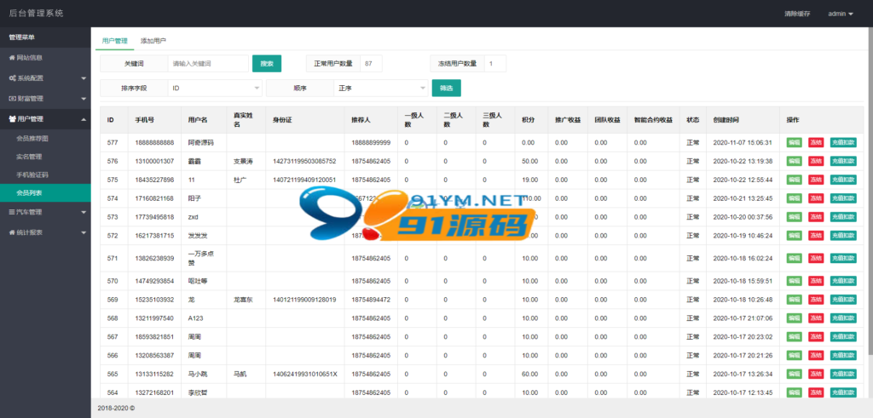The height and width of the screenshot is (418, 873).
Task: Open the 排序字段 ID dropdown
Action: (x=214, y=89)
